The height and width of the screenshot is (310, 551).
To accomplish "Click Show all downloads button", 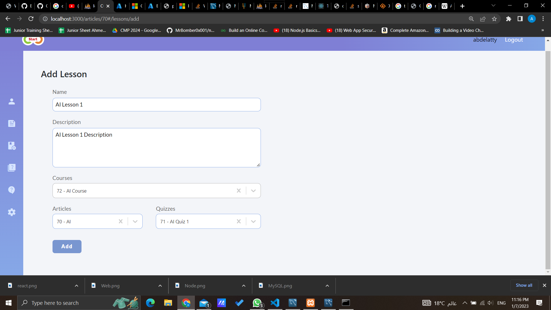I will [x=524, y=285].
